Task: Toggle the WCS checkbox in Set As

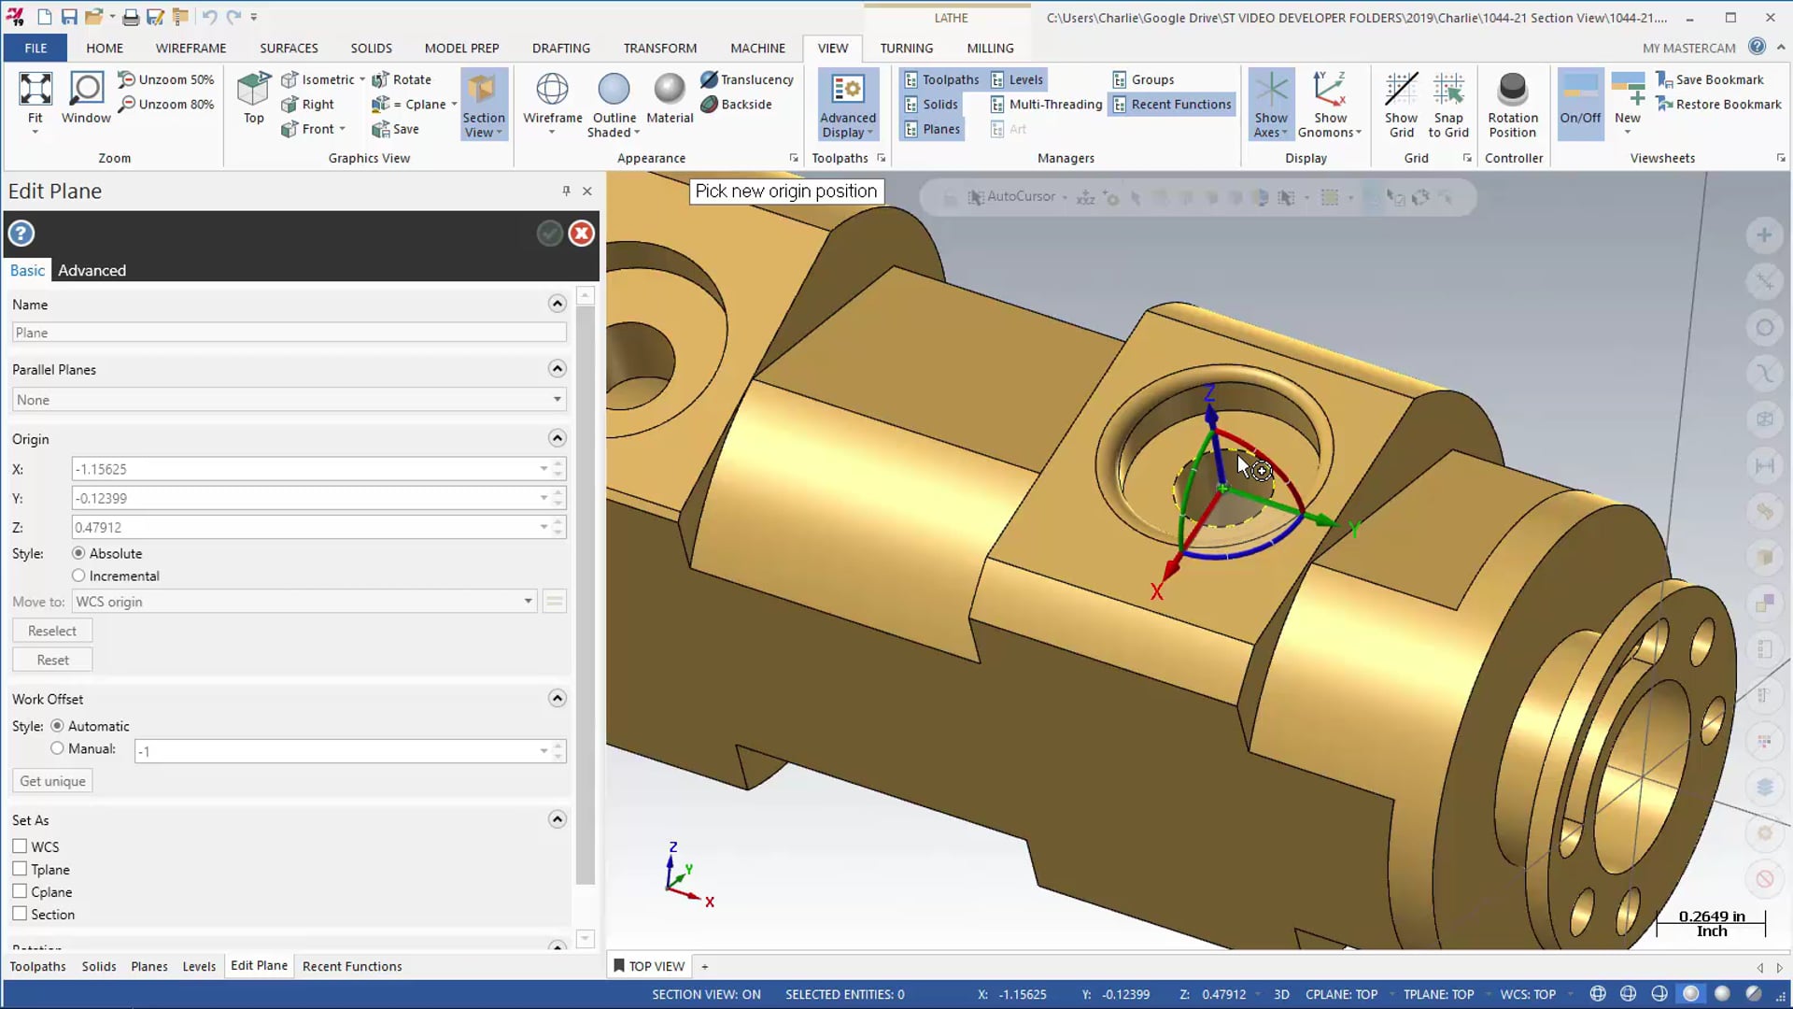Action: click(x=20, y=846)
